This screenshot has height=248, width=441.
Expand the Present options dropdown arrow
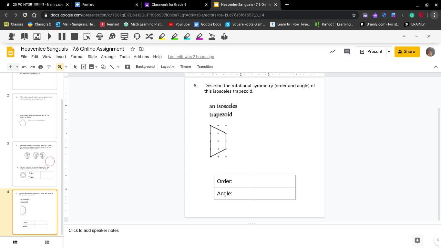point(389,52)
